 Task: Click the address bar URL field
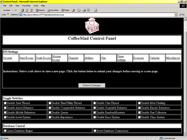[98, 15]
